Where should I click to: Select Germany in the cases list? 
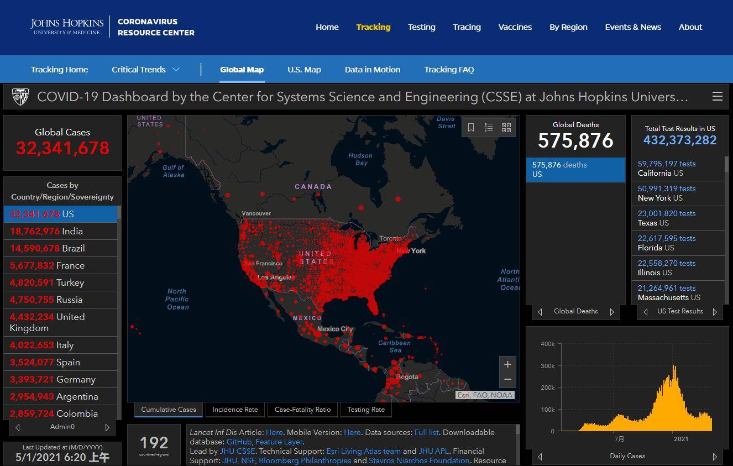60,379
